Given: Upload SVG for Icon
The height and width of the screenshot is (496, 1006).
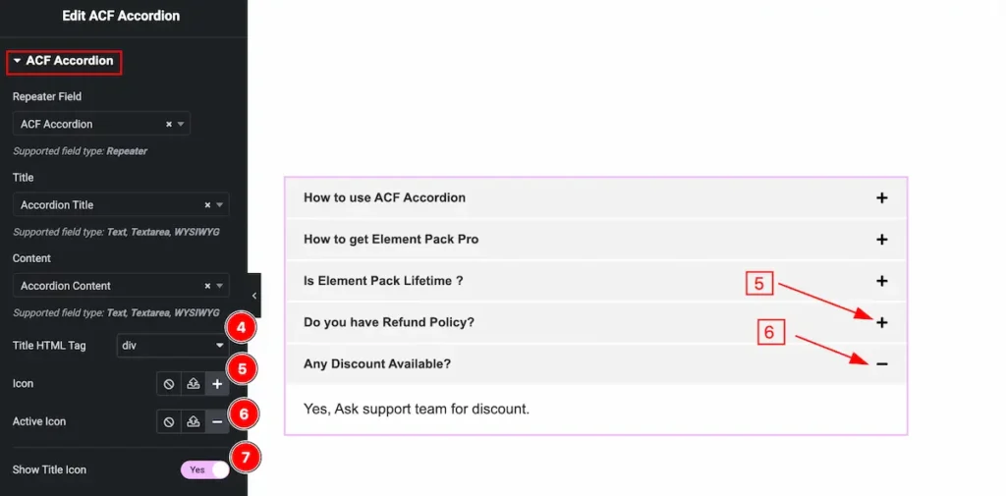Looking at the screenshot, I should point(194,384).
